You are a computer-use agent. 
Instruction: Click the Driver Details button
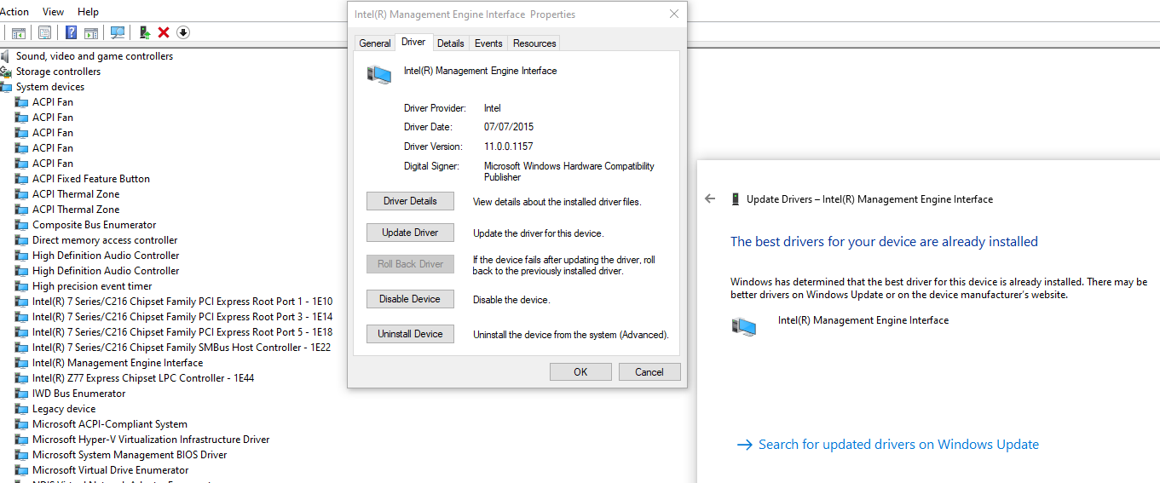[410, 201]
